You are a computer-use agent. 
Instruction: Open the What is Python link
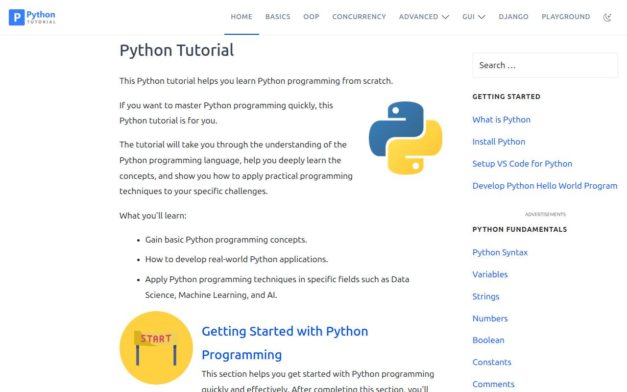click(502, 120)
